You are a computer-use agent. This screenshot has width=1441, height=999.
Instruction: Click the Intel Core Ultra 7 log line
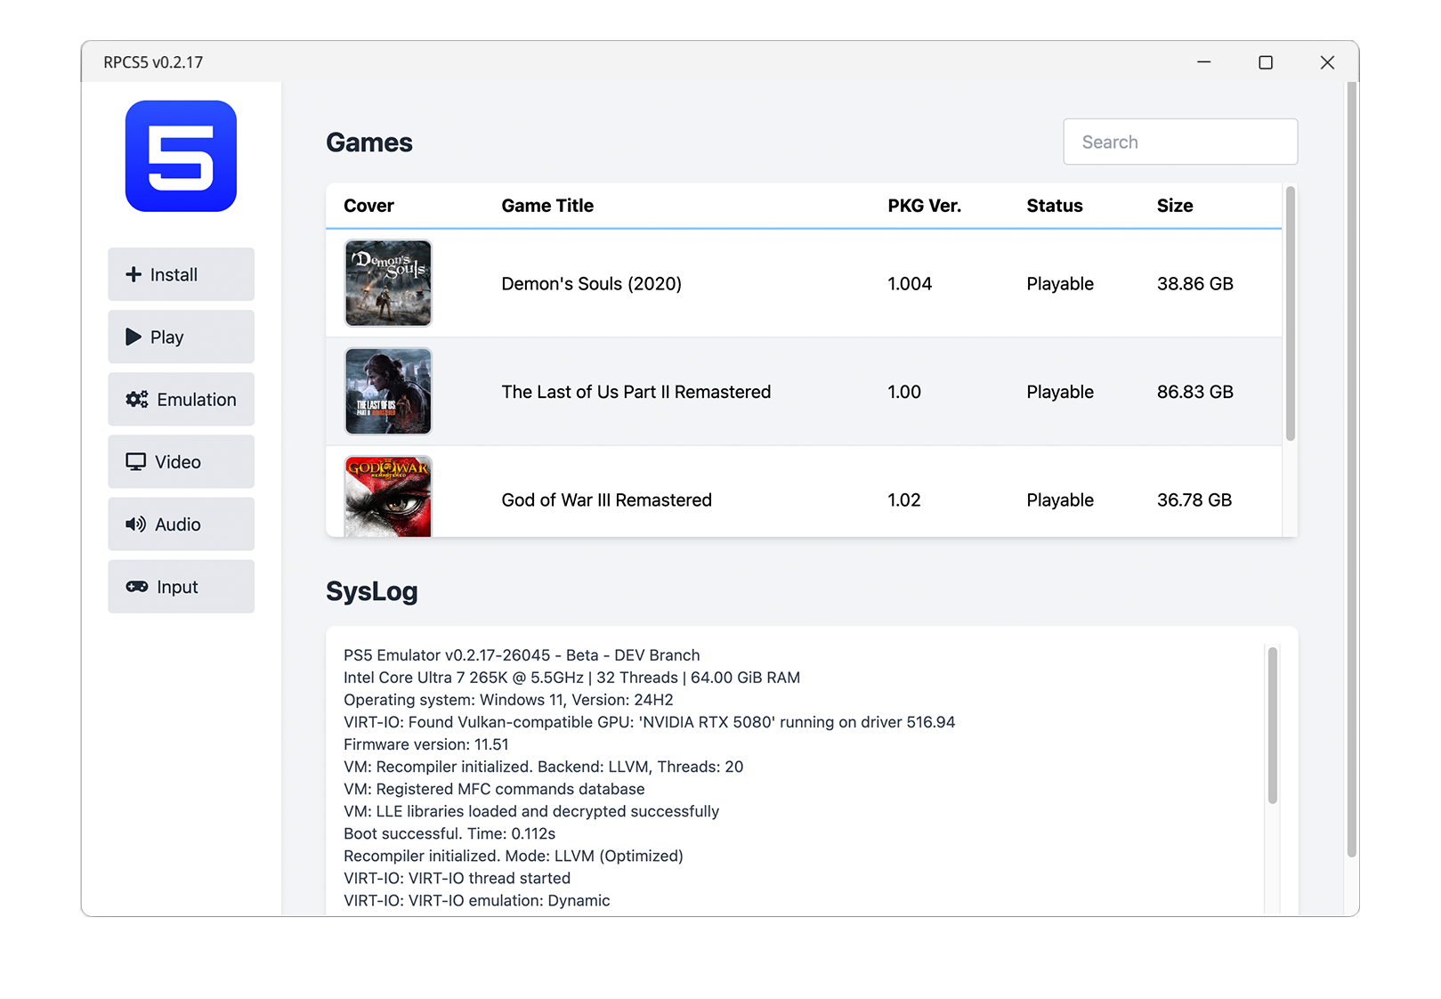coord(571,678)
